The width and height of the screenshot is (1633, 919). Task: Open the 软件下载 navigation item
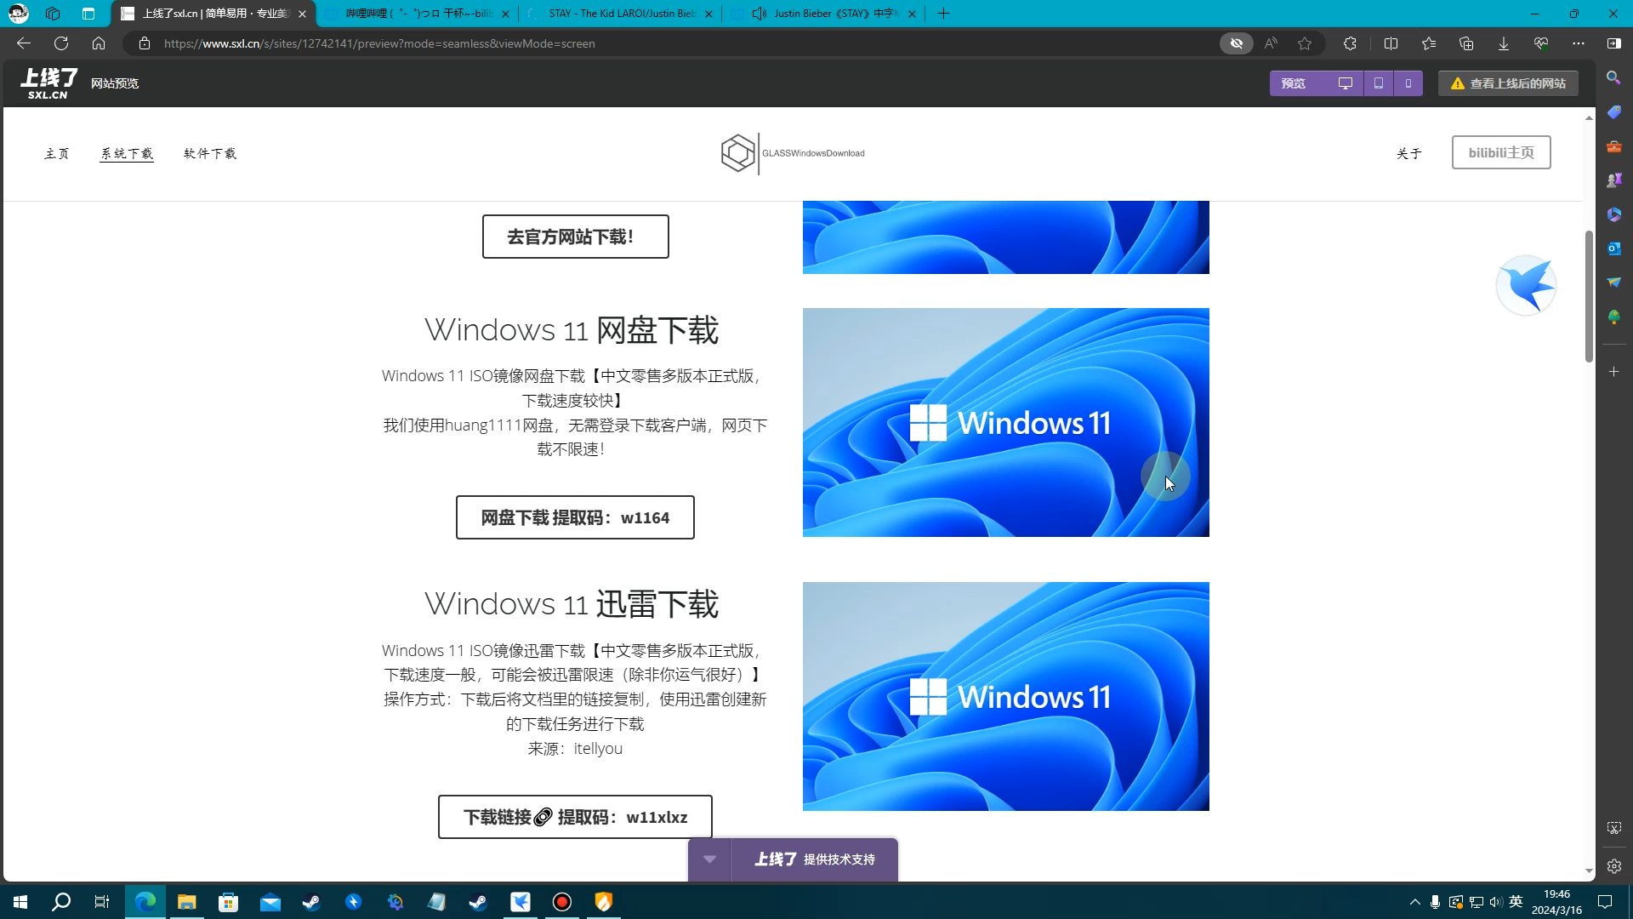210,153
